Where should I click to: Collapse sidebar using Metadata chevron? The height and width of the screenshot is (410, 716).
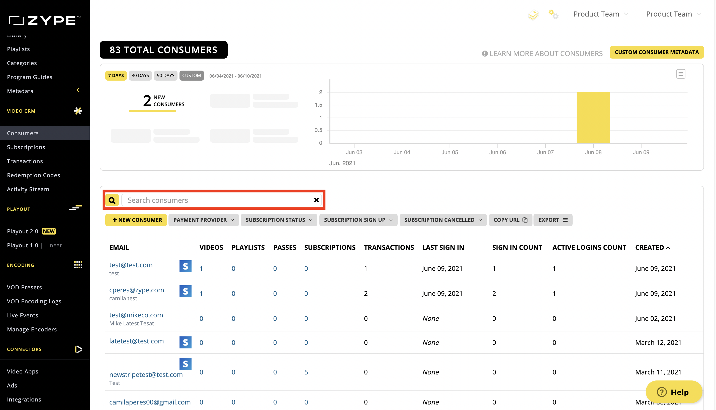78,90
